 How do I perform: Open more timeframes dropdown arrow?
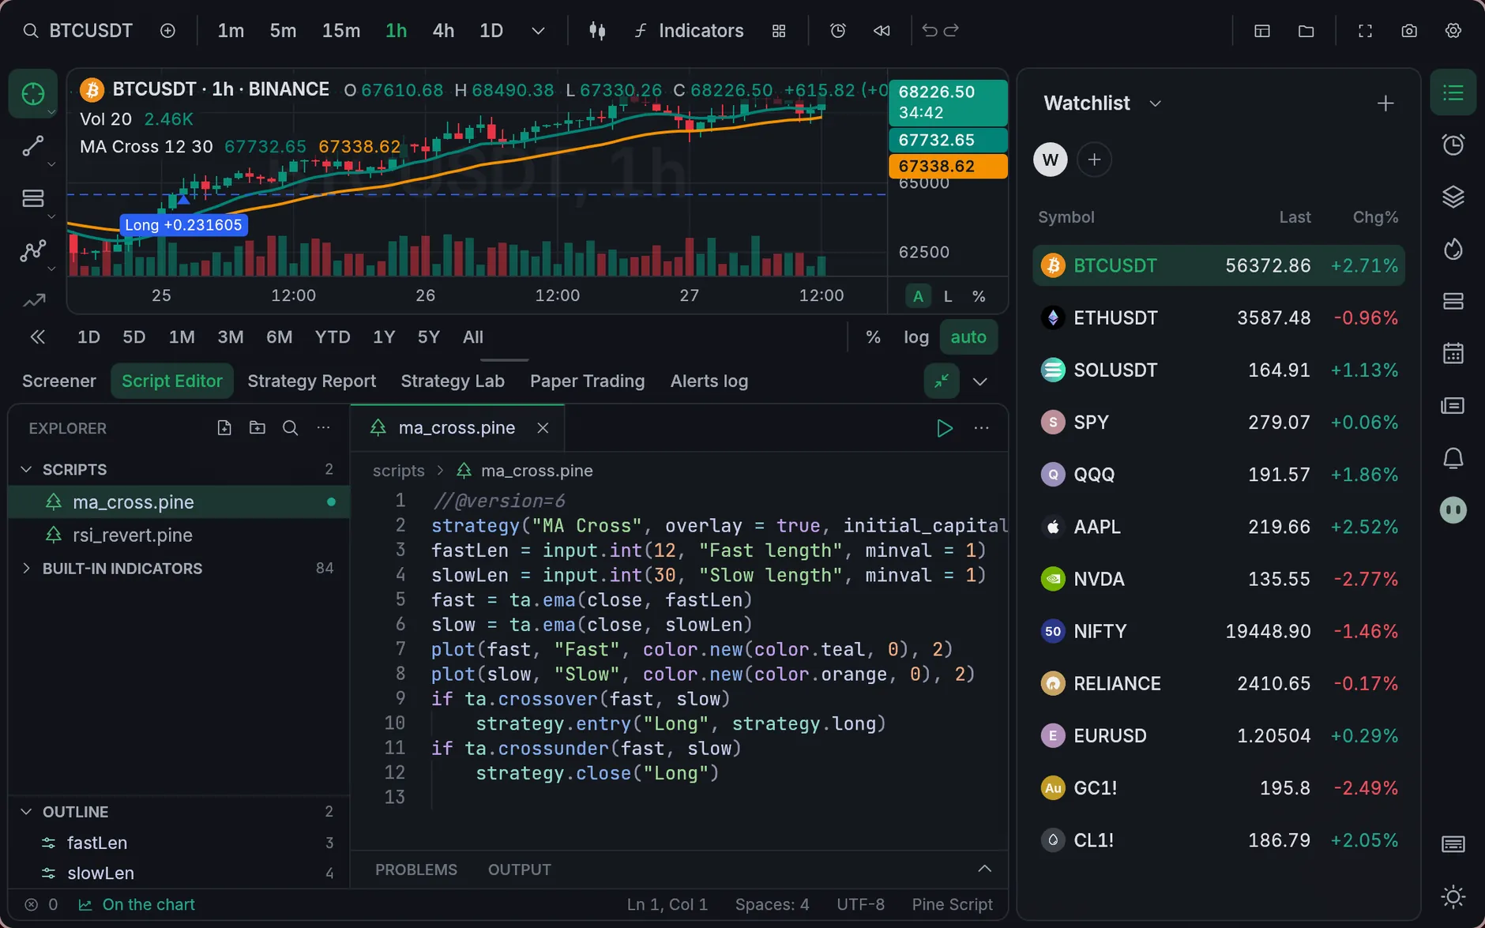click(x=538, y=31)
